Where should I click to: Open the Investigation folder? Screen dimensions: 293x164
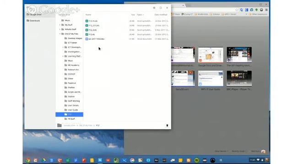[73, 51]
